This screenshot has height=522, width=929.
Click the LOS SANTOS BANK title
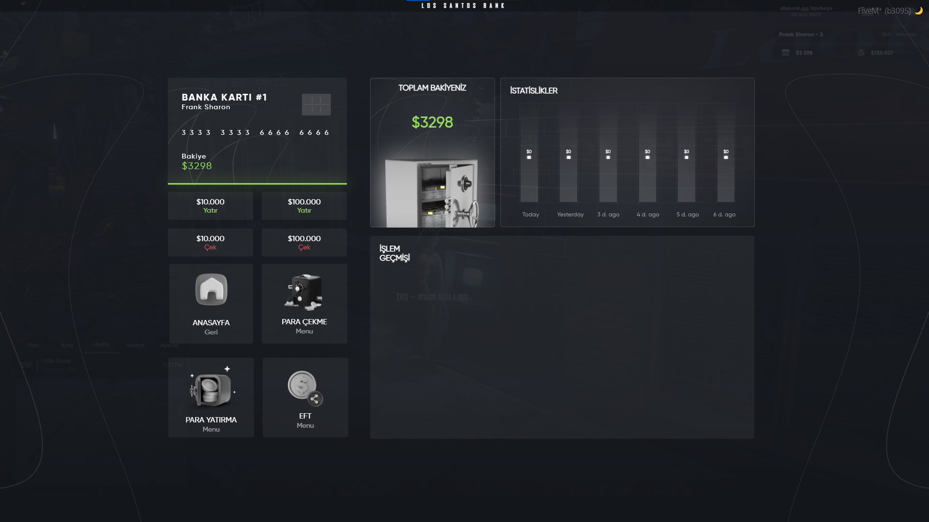point(463,6)
